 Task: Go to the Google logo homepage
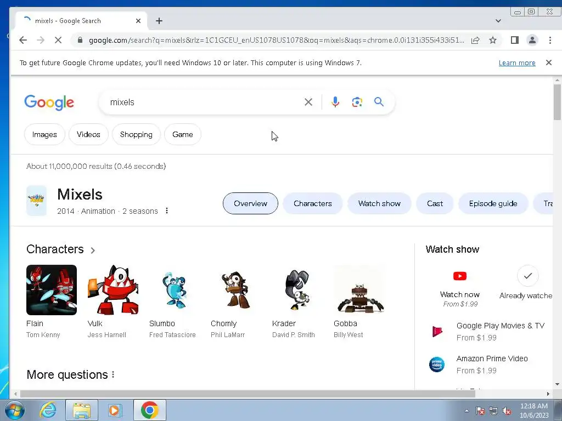pos(49,103)
